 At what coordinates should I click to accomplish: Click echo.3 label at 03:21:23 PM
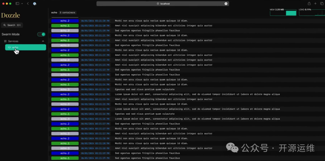tap(65, 75)
